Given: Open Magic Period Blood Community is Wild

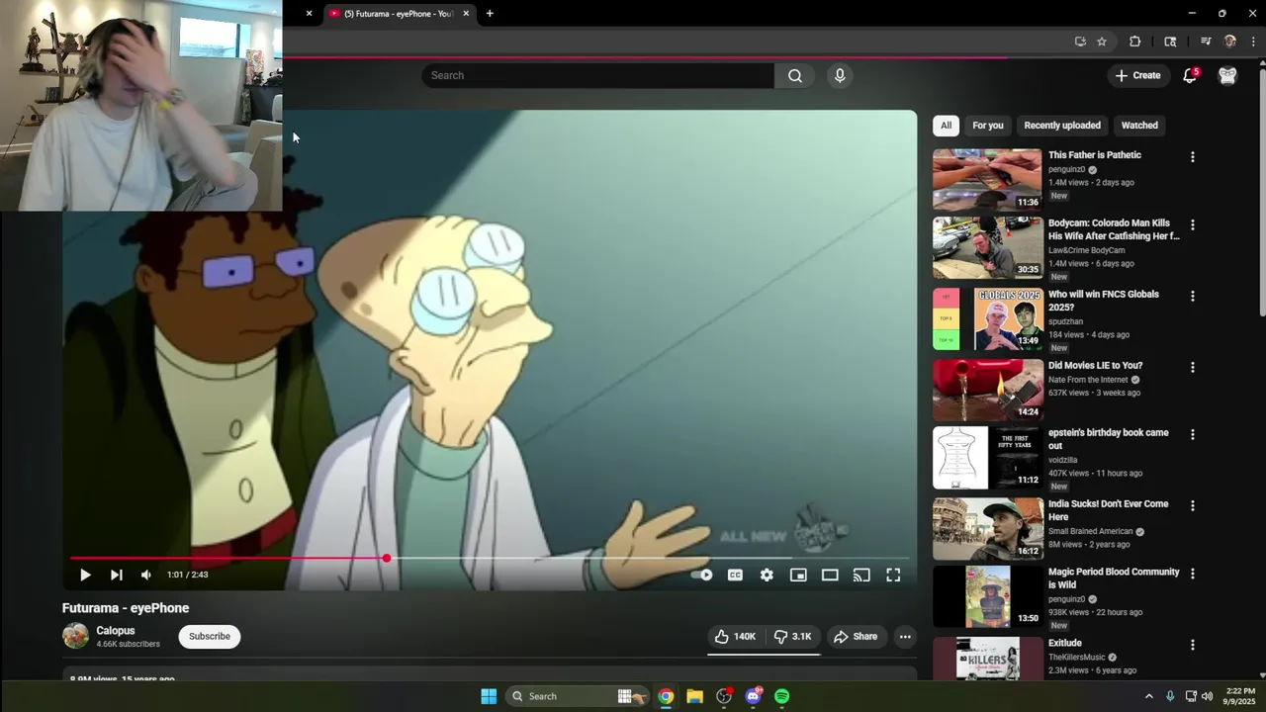Looking at the screenshot, I should (1114, 578).
